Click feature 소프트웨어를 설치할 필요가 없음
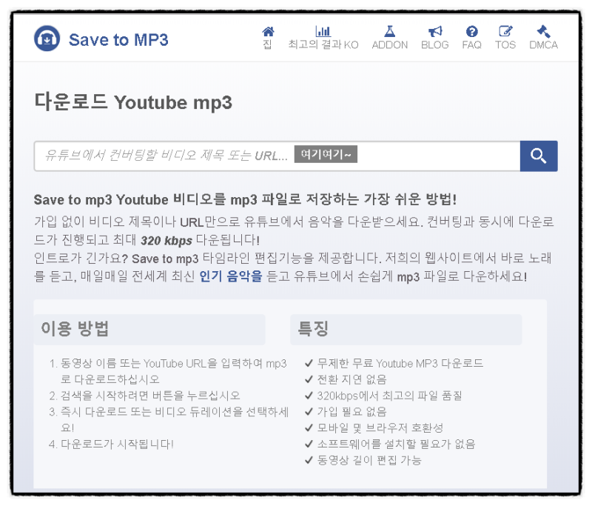The image size is (592, 506). point(390,444)
